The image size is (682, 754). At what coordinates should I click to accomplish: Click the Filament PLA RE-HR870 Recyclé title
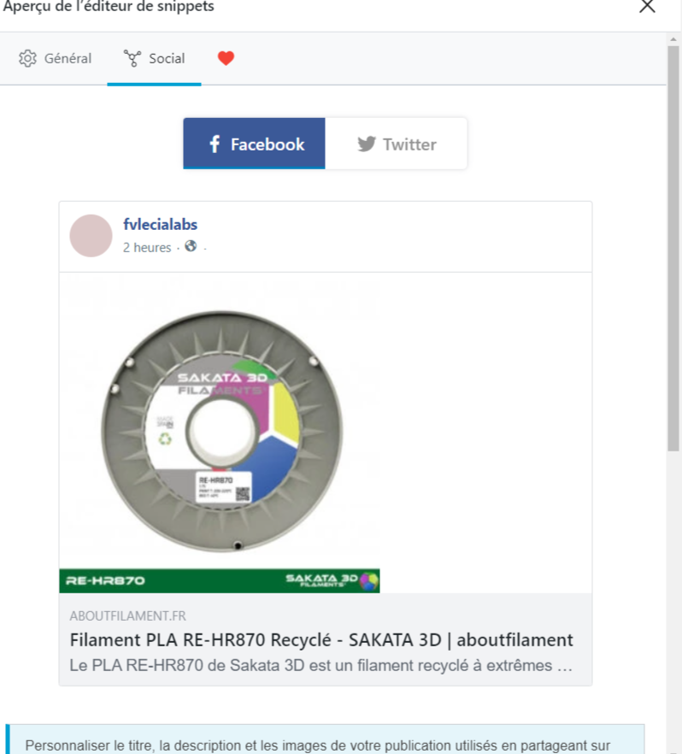tap(321, 640)
